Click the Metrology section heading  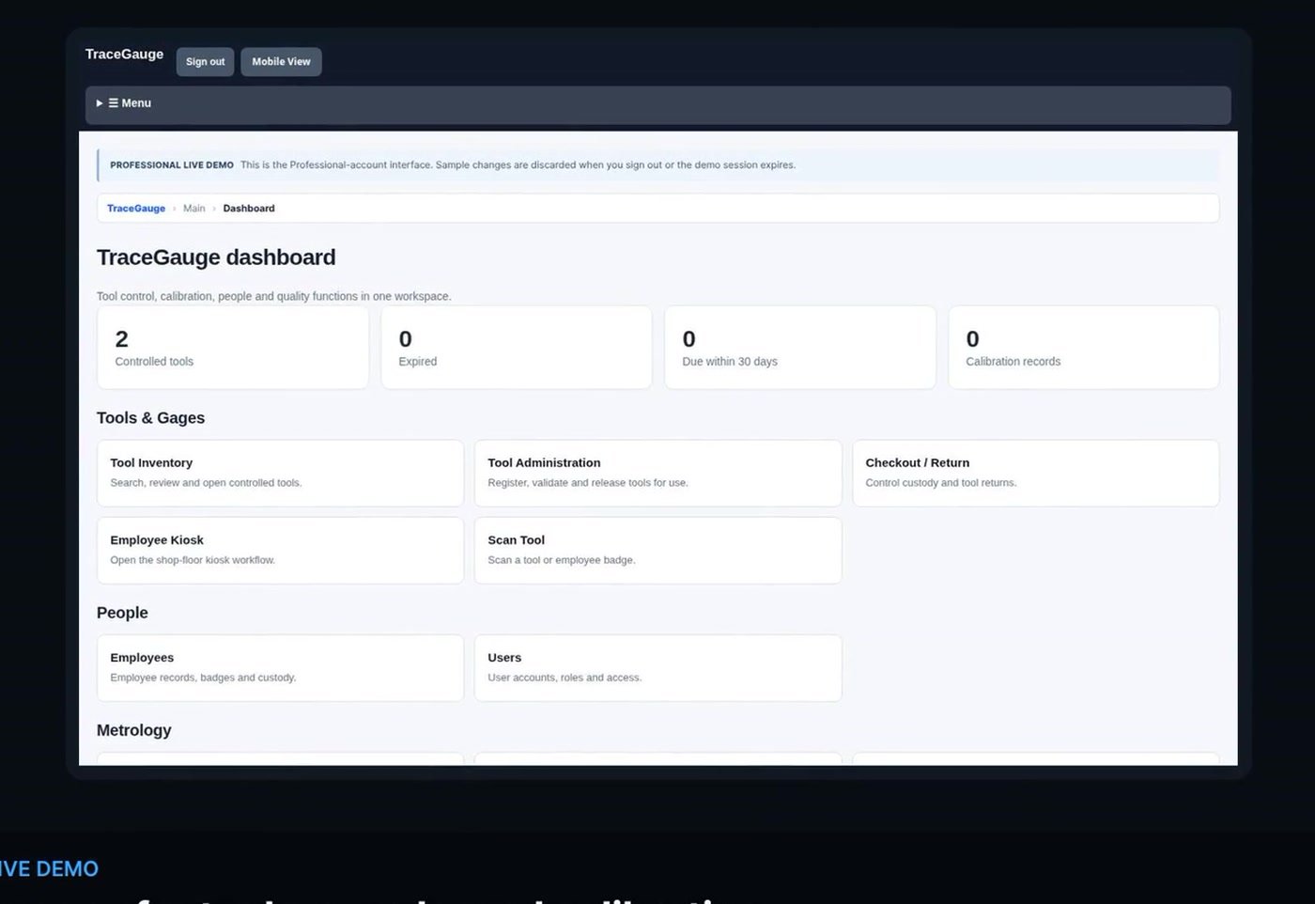click(133, 730)
